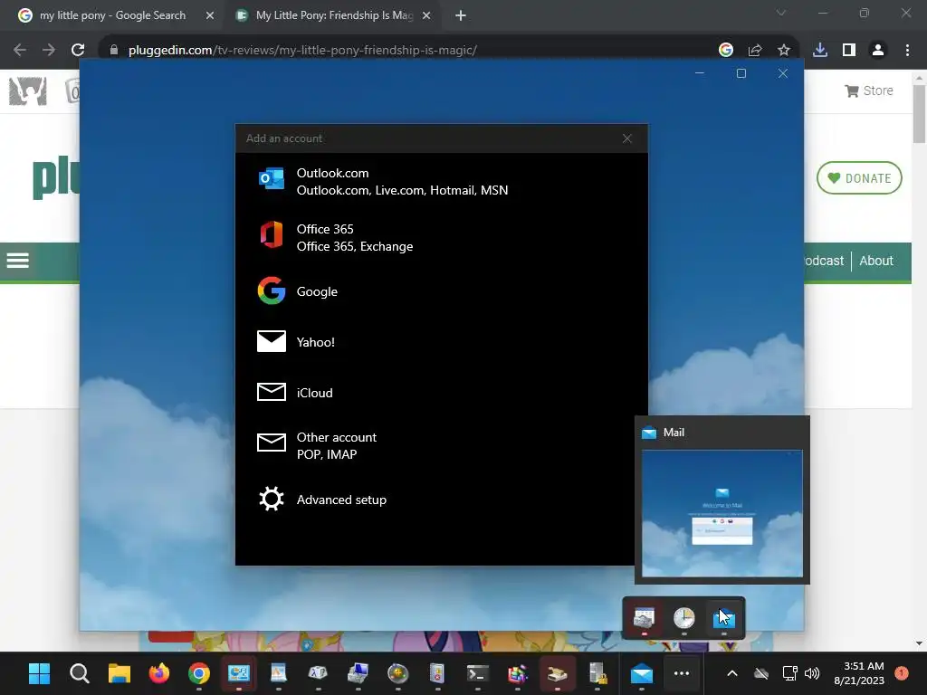Open Chrome tab search chevron
This screenshot has height=695, width=927.
click(781, 13)
